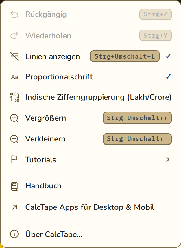This screenshot has width=181, height=248.
Task: Uncheck the Linien anzeigen checkmark
Action: 168,56
